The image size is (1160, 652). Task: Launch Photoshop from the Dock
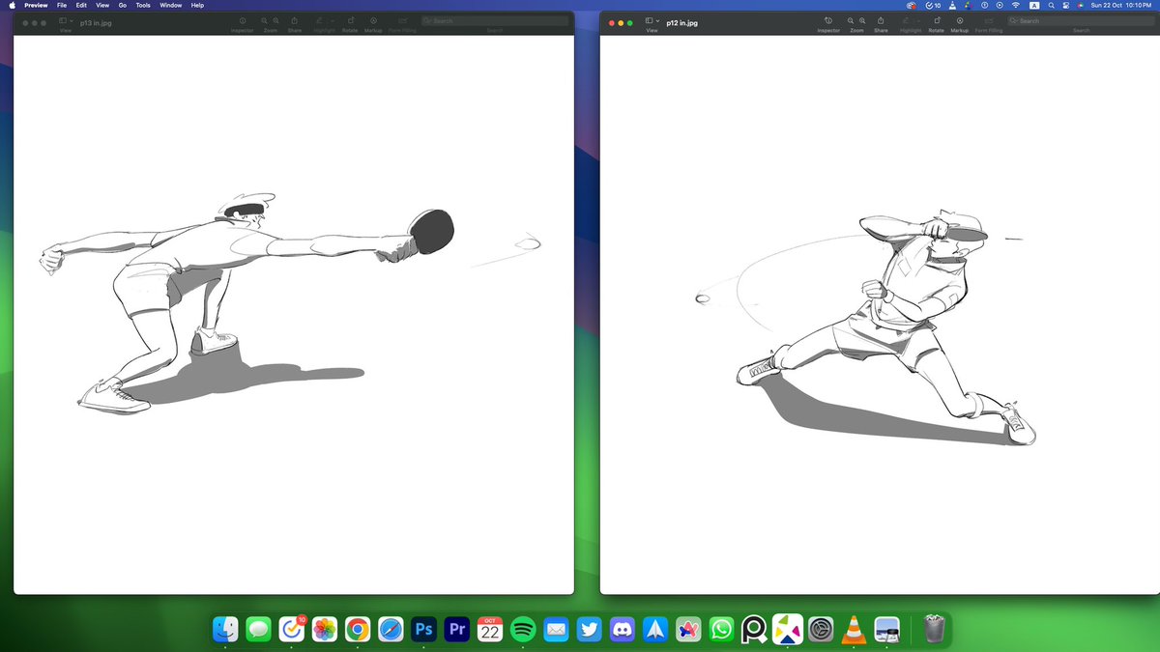[x=423, y=629]
